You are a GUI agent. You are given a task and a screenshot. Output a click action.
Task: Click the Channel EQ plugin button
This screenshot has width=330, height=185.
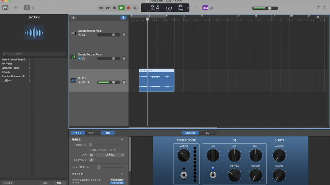(117, 183)
